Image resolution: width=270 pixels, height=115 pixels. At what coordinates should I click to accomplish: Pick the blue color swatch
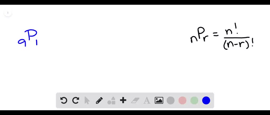point(206,101)
